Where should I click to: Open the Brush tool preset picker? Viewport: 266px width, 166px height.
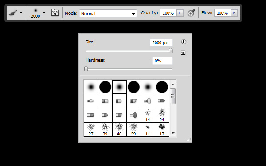click(16, 13)
